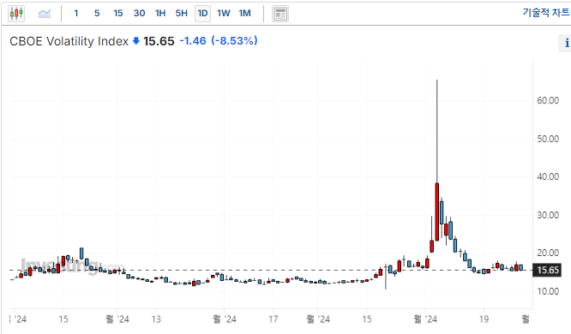This screenshot has width=571, height=334.
Task: Click the date axis label 13
Action: [x=156, y=319]
